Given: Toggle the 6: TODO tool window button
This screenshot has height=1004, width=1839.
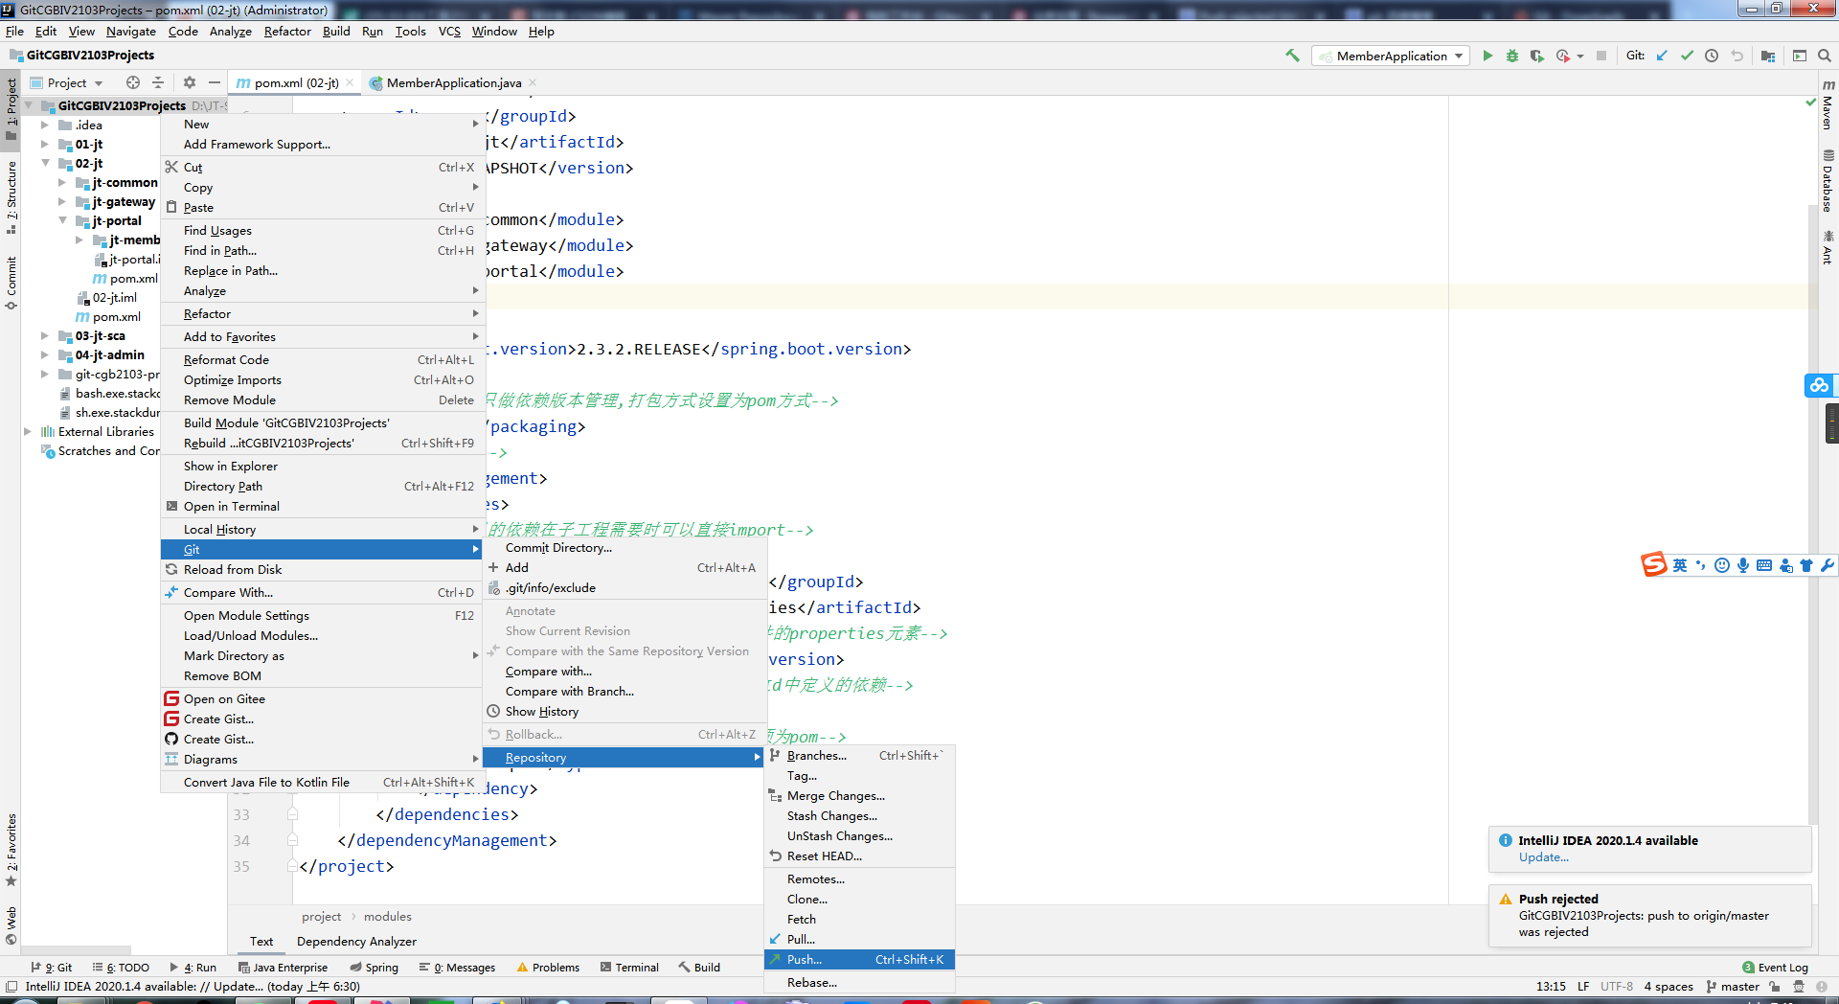Looking at the screenshot, I should pos(121,968).
